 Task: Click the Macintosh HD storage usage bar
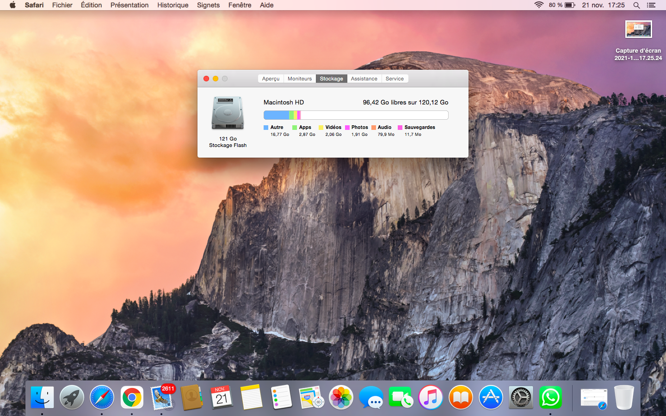(x=356, y=115)
